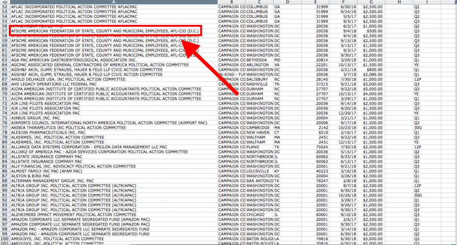Click the date 2/16/17
This screenshot has width=457, height=245.
[x=343, y=132]
